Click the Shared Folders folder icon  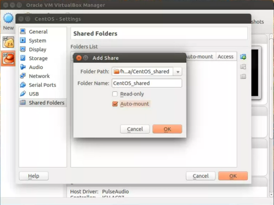23,102
